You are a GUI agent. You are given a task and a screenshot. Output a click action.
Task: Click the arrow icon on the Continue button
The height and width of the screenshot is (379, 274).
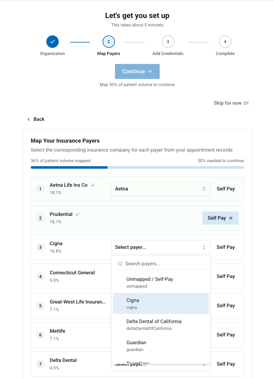coord(150,71)
